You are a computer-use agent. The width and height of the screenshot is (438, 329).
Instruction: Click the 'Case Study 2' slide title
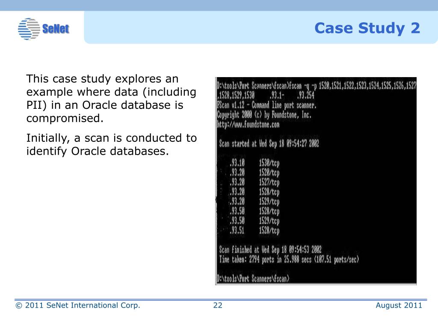tap(367, 28)
